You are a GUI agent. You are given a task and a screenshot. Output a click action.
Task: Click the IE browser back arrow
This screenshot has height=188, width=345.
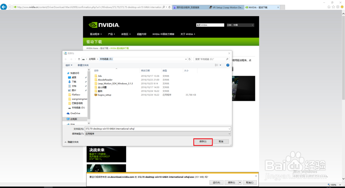(x=3, y=7)
